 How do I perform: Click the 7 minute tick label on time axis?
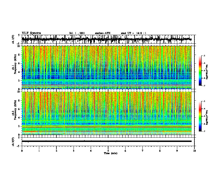coord(143,151)
